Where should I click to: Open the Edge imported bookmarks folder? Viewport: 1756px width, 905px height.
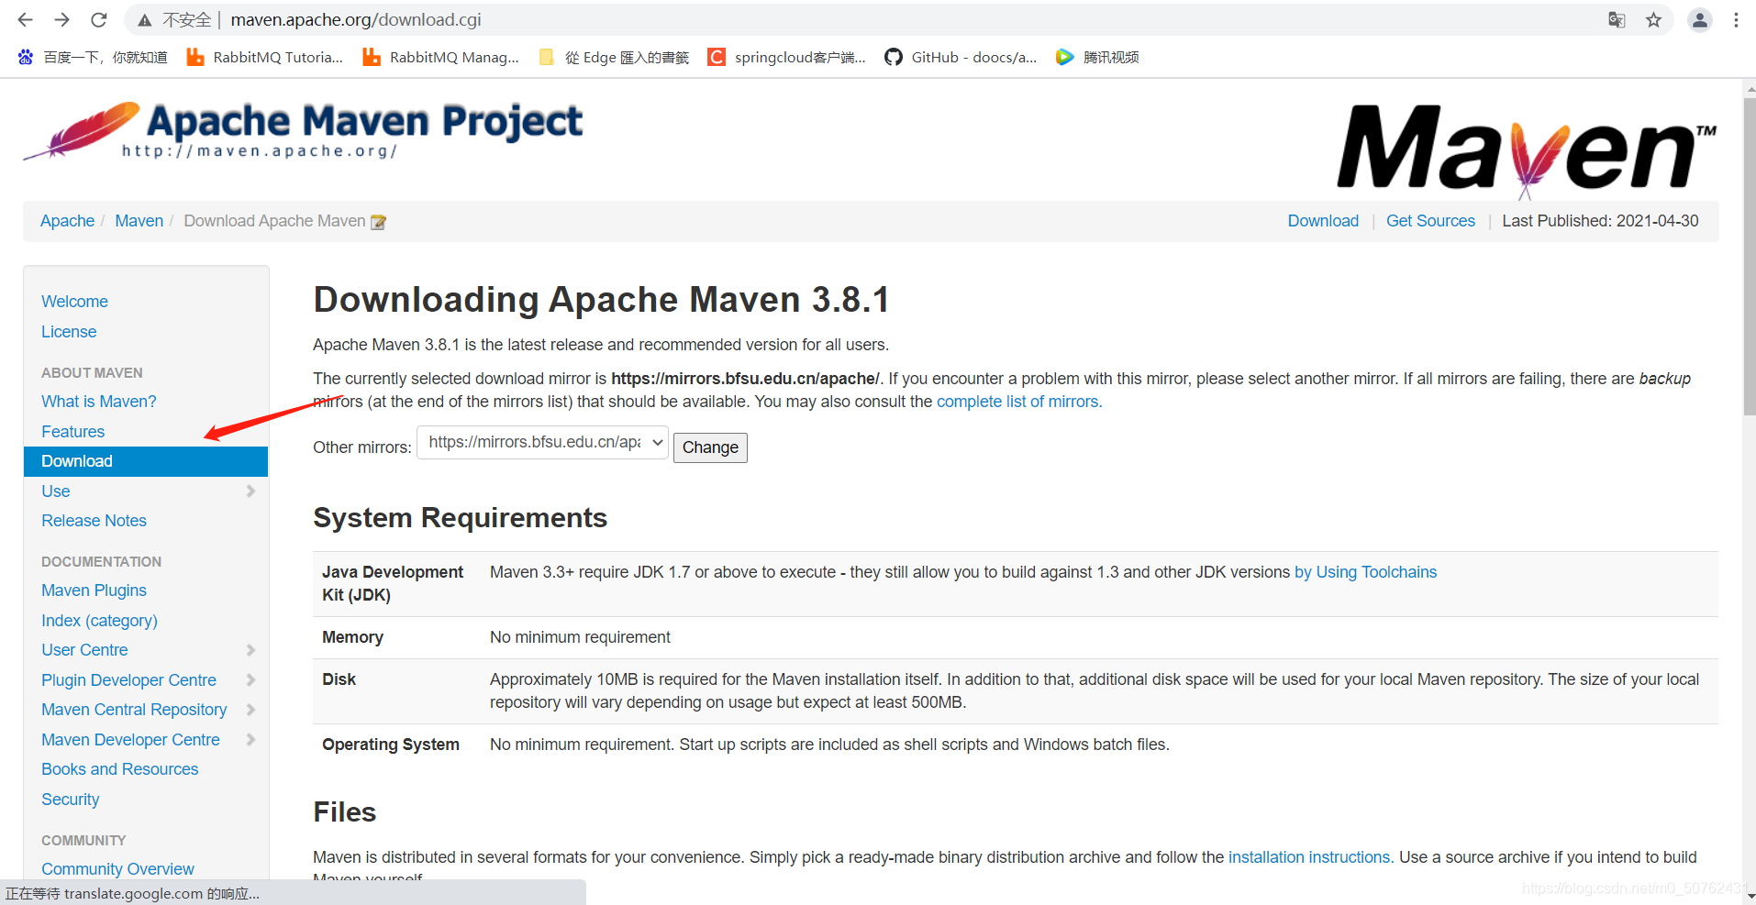coord(614,57)
